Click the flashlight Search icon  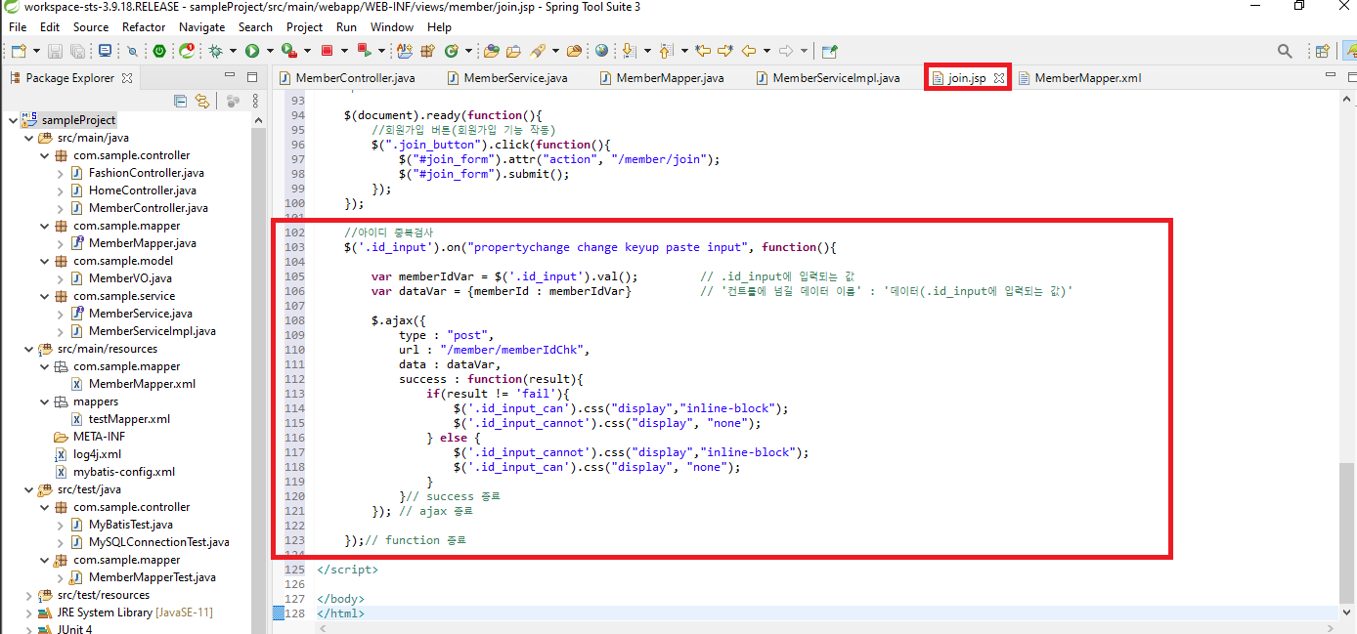click(538, 50)
